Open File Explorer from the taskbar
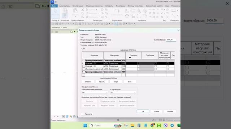This screenshot has height=129, width=231. coord(132,125)
